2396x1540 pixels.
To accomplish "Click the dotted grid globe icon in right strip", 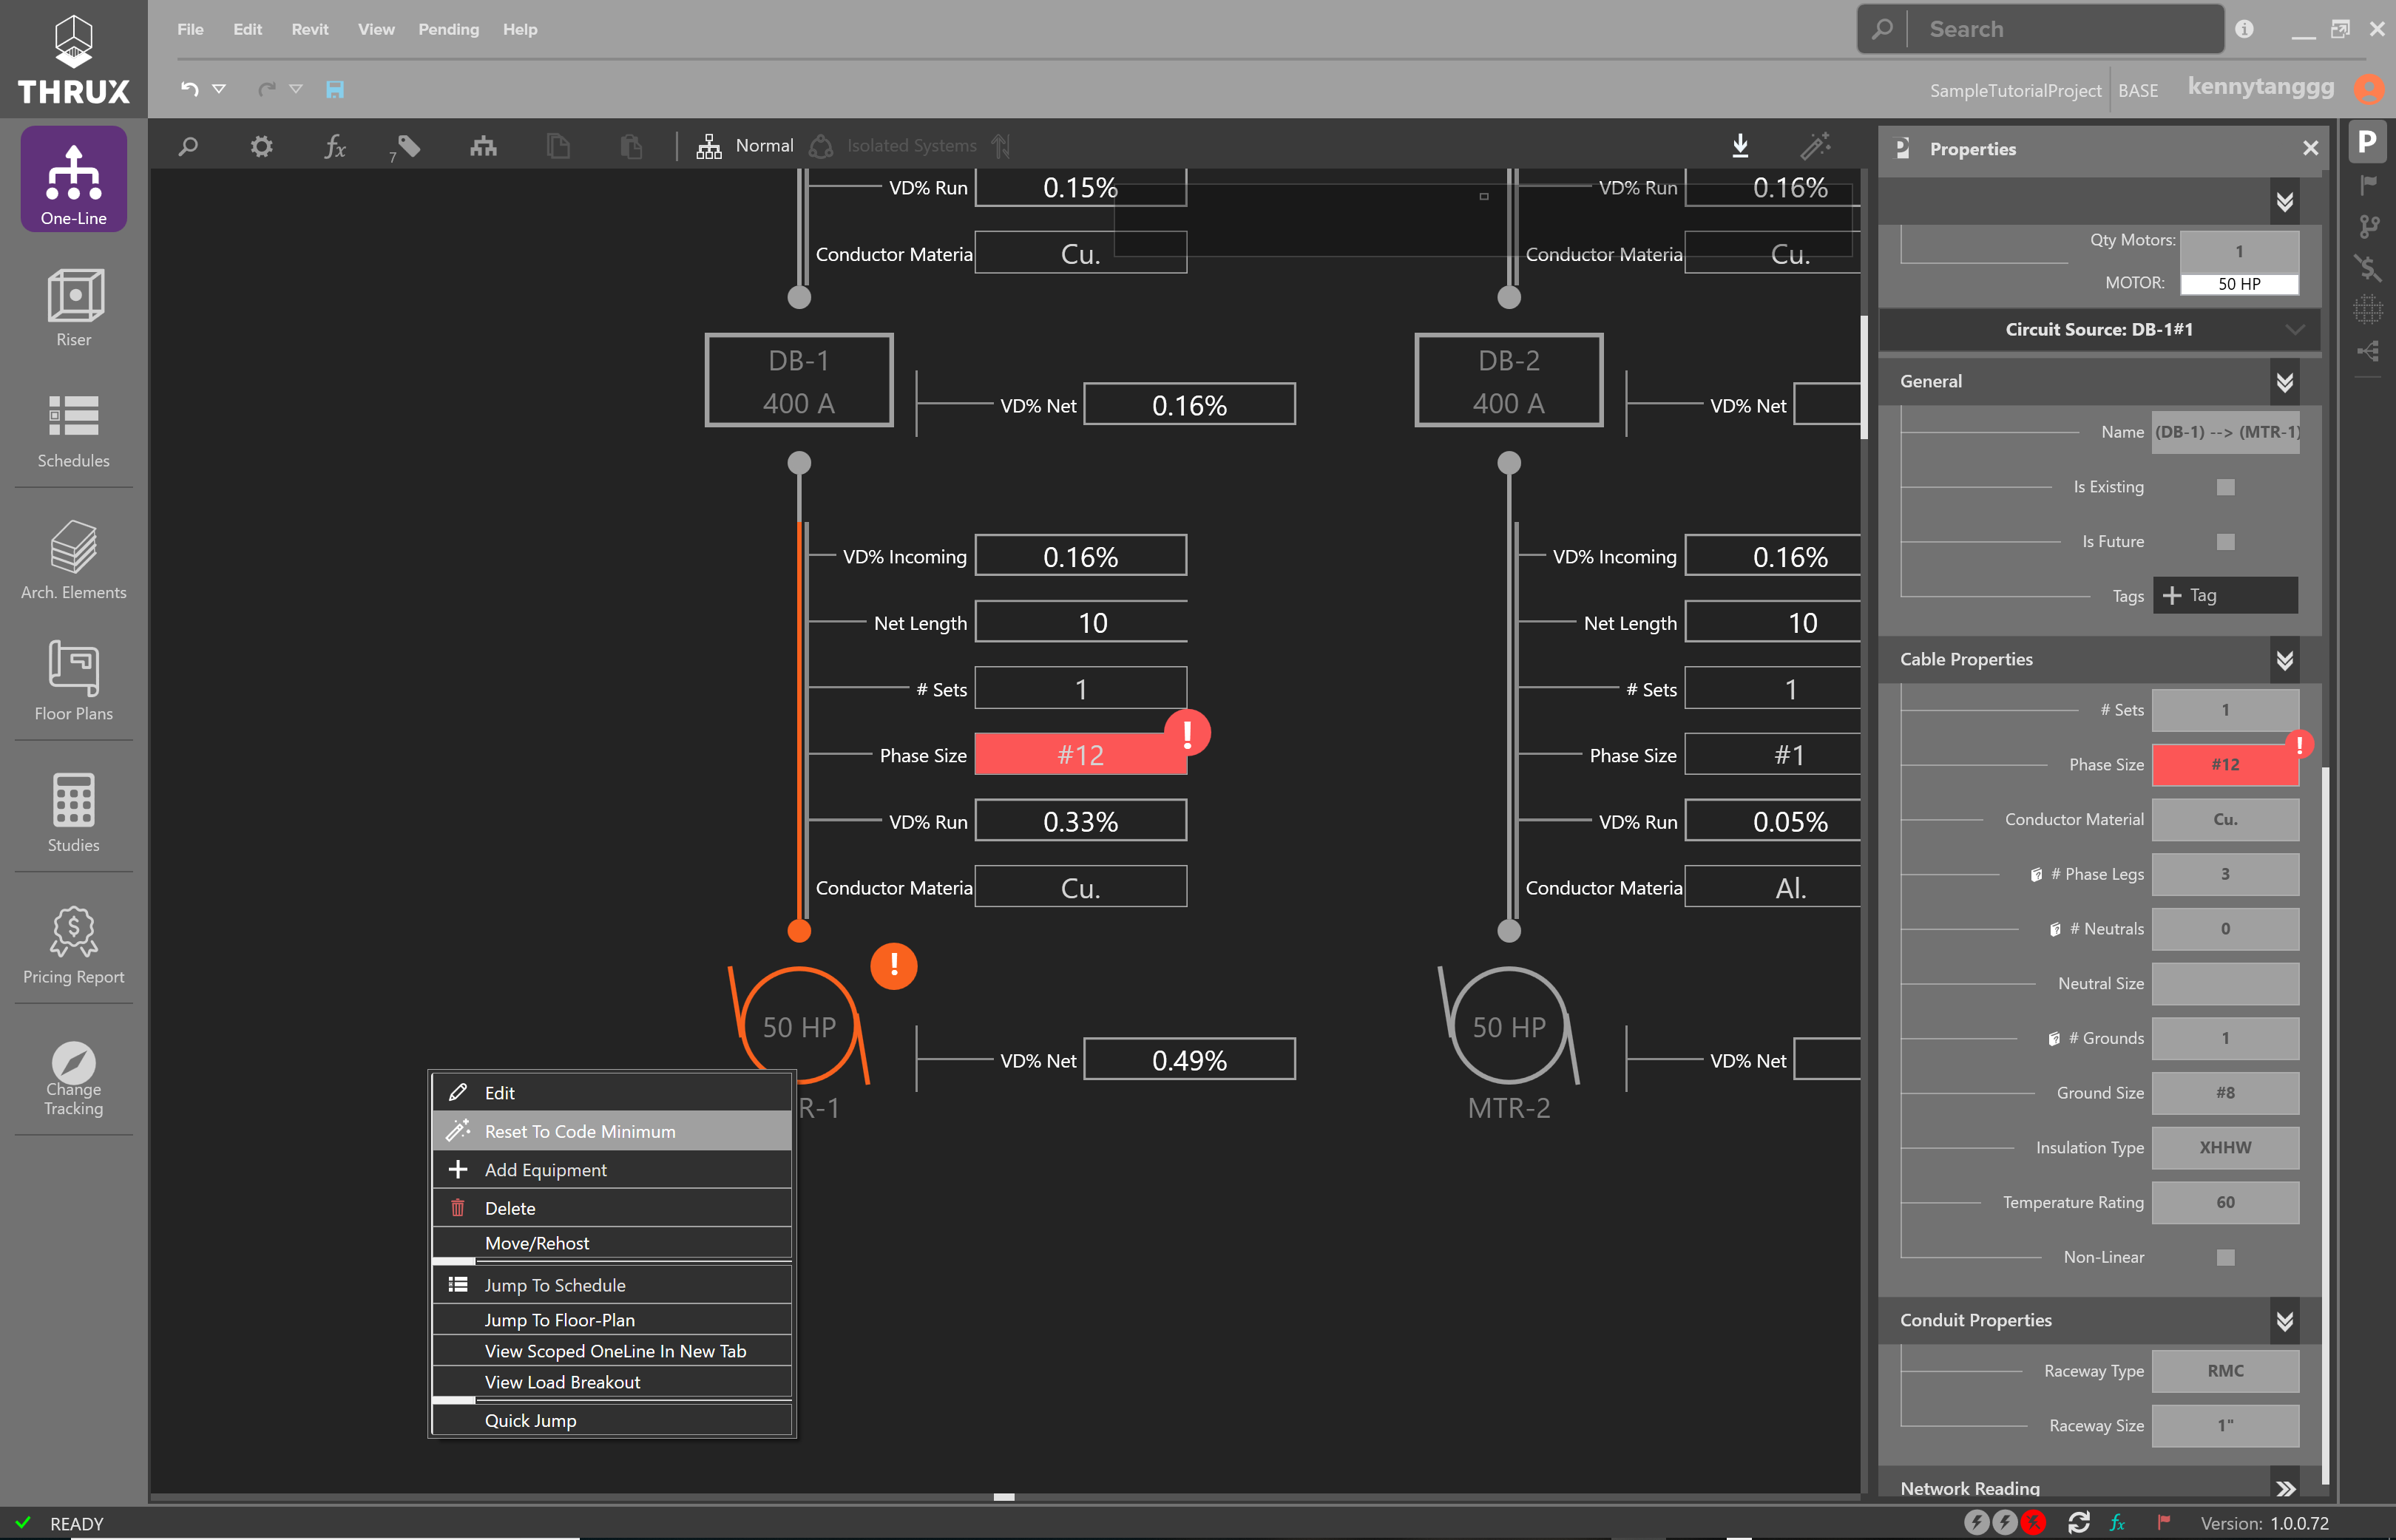I will (2368, 309).
